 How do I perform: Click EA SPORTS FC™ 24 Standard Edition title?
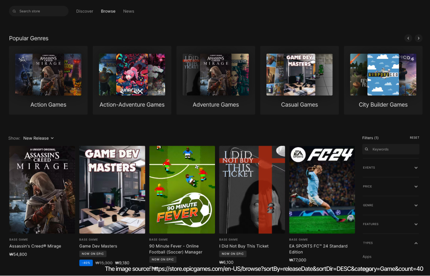[x=319, y=249]
